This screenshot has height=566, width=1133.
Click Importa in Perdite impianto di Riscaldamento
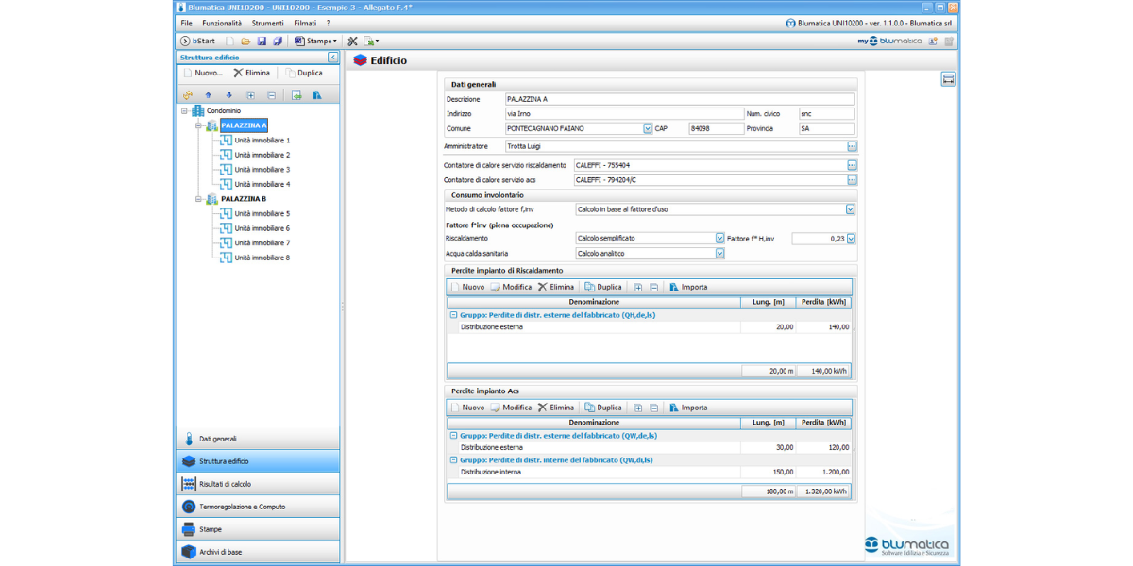click(x=688, y=287)
